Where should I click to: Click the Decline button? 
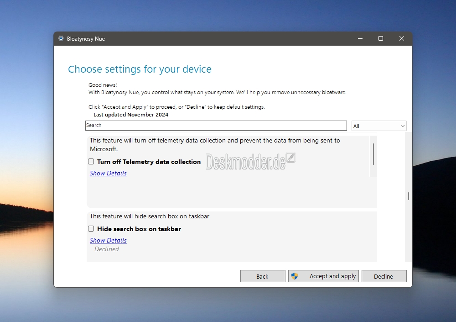coord(384,276)
